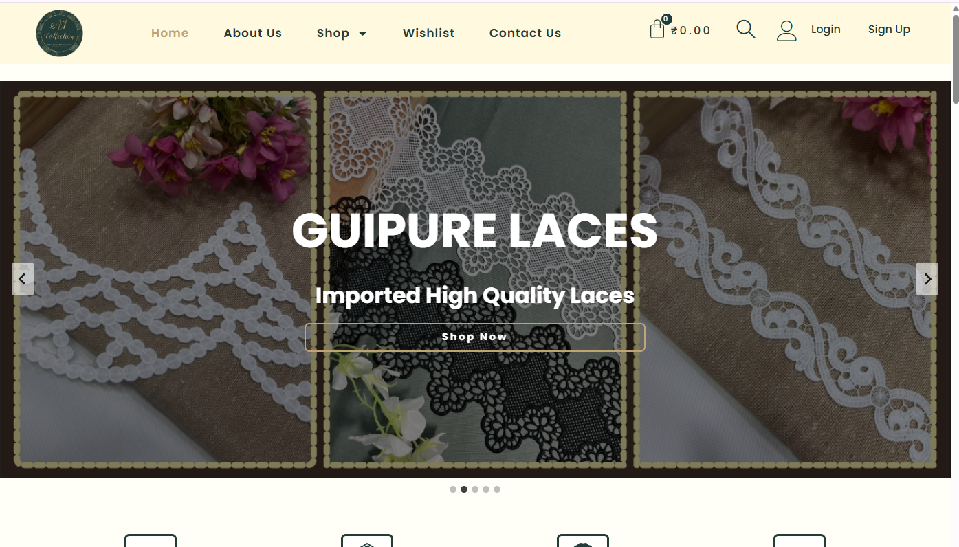
Task: Click the search magnifier icon
Action: pos(746,29)
